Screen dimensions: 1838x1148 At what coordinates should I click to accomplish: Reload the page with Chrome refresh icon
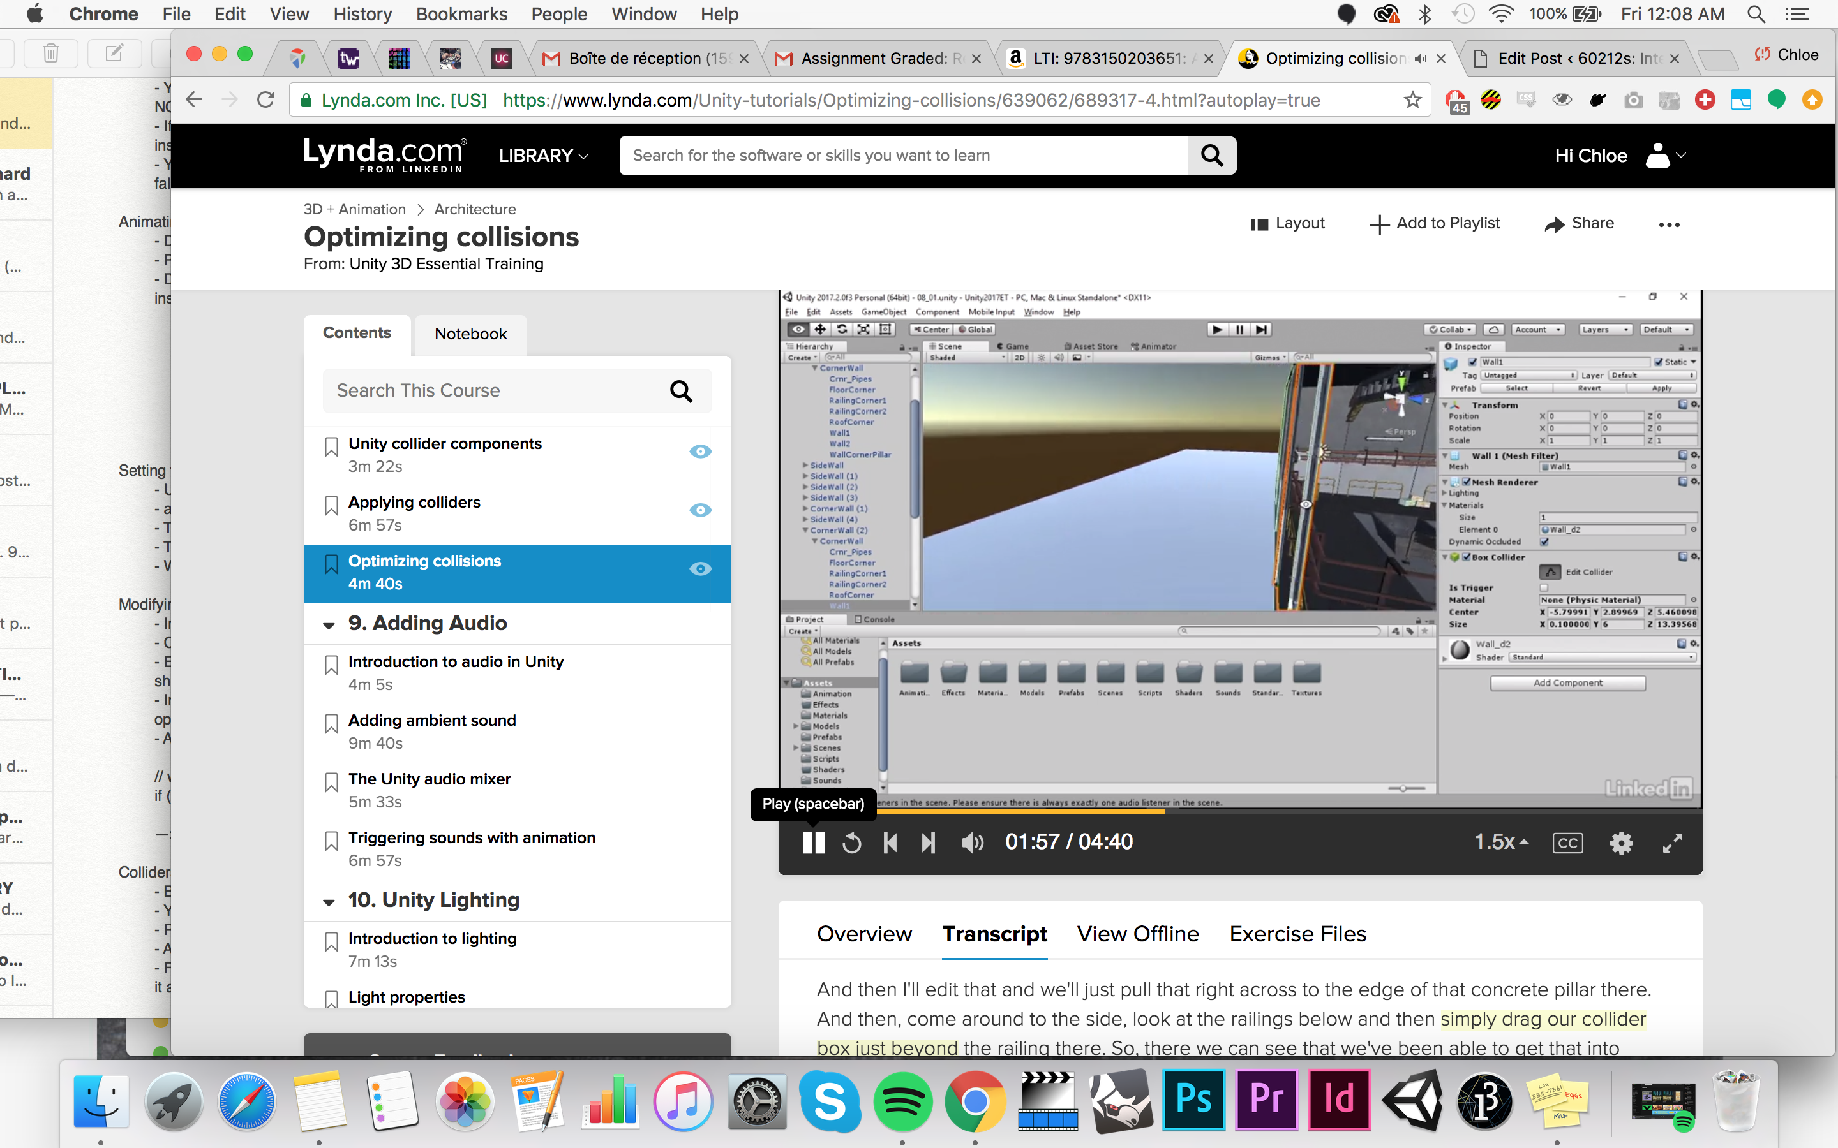265,99
